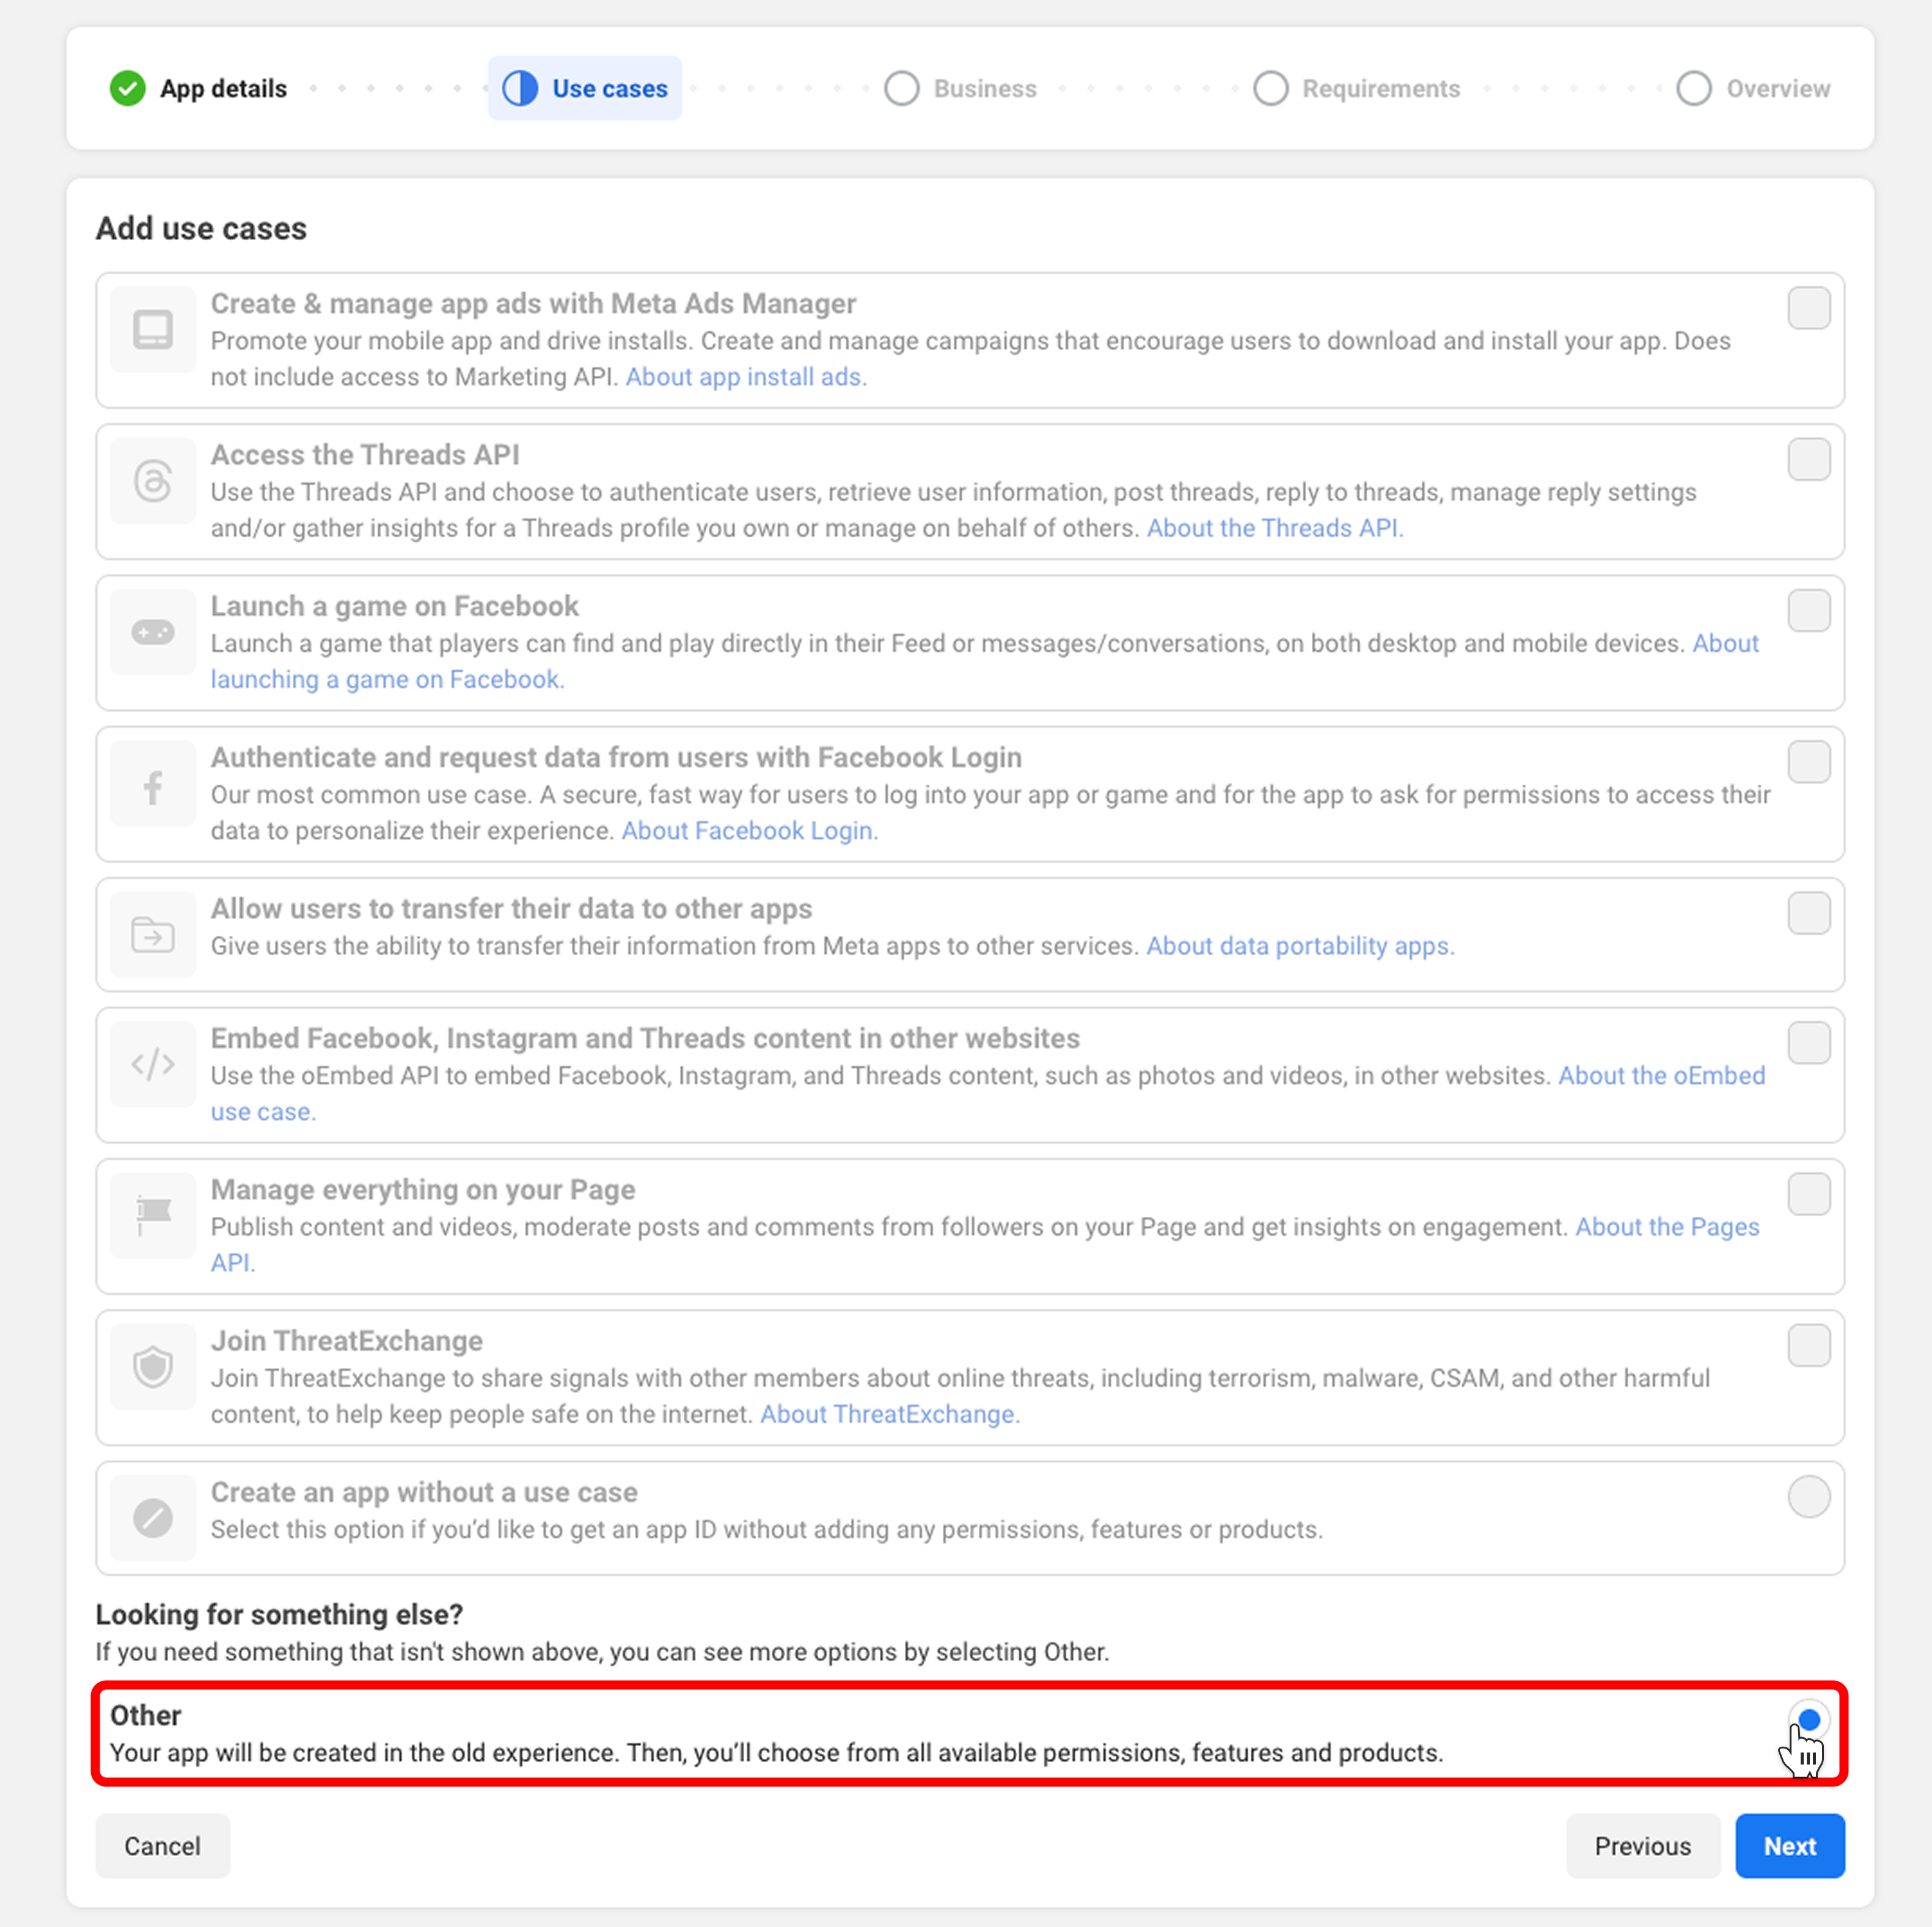Click 'Allow users to transfer their data' title
Image resolution: width=1932 pixels, height=1927 pixels.
(x=511, y=909)
